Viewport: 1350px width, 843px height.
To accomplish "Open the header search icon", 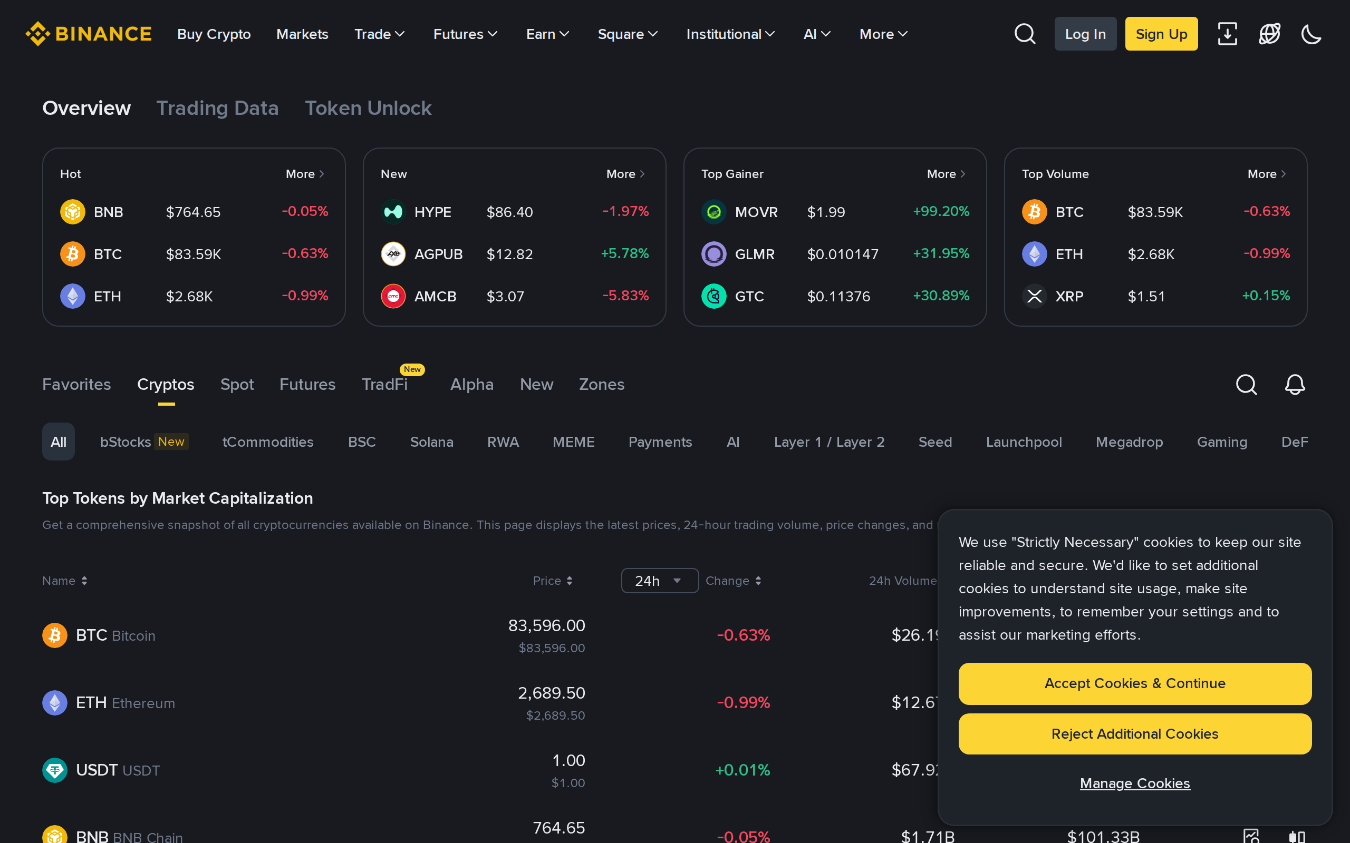I will pos(1025,34).
